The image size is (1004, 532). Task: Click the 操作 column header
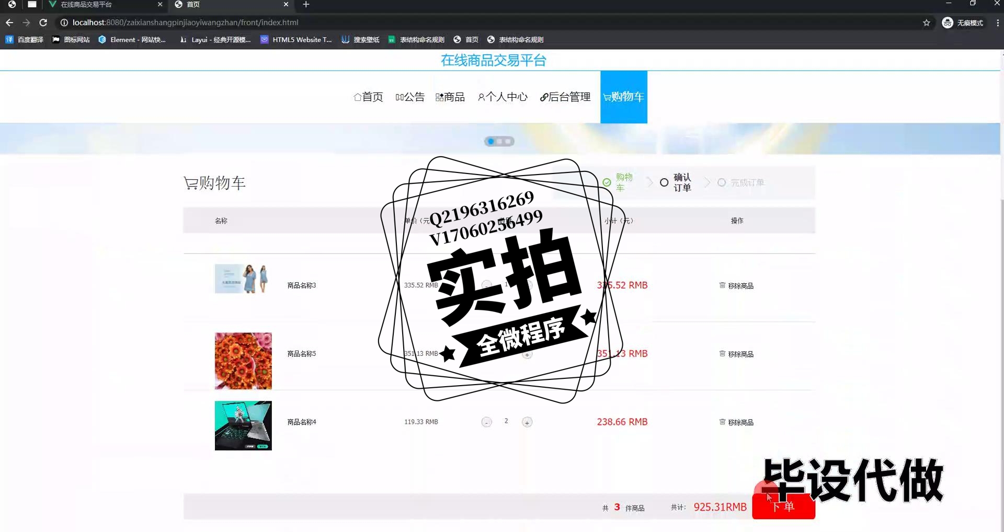tap(737, 221)
